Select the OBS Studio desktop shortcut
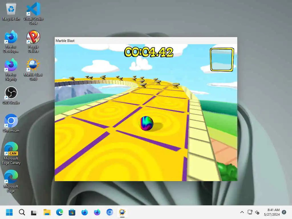The height and width of the screenshot is (219, 292). tap(11, 95)
